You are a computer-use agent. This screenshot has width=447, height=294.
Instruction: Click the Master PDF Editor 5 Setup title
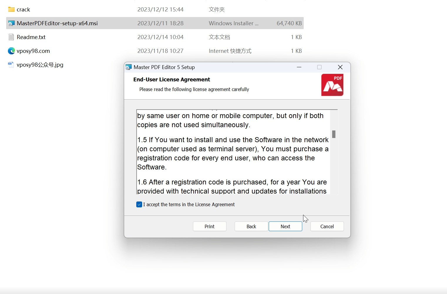[164, 67]
